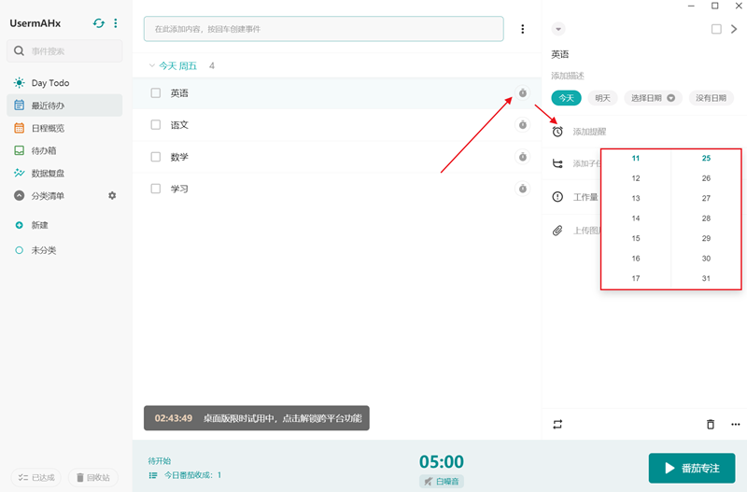Viewport: 747px width, 492px height.
Task: Select the 未分类 list
Action: (43, 250)
